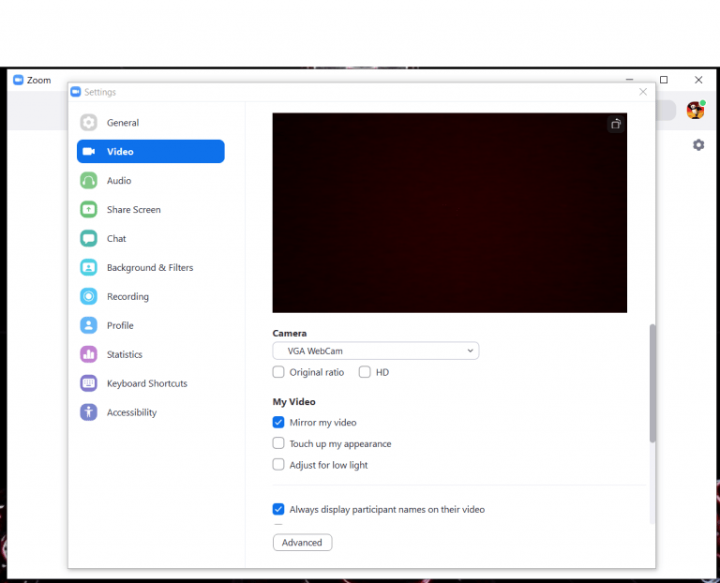Enable Touch up my appearance
This screenshot has height=583, width=720.
click(x=278, y=443)
